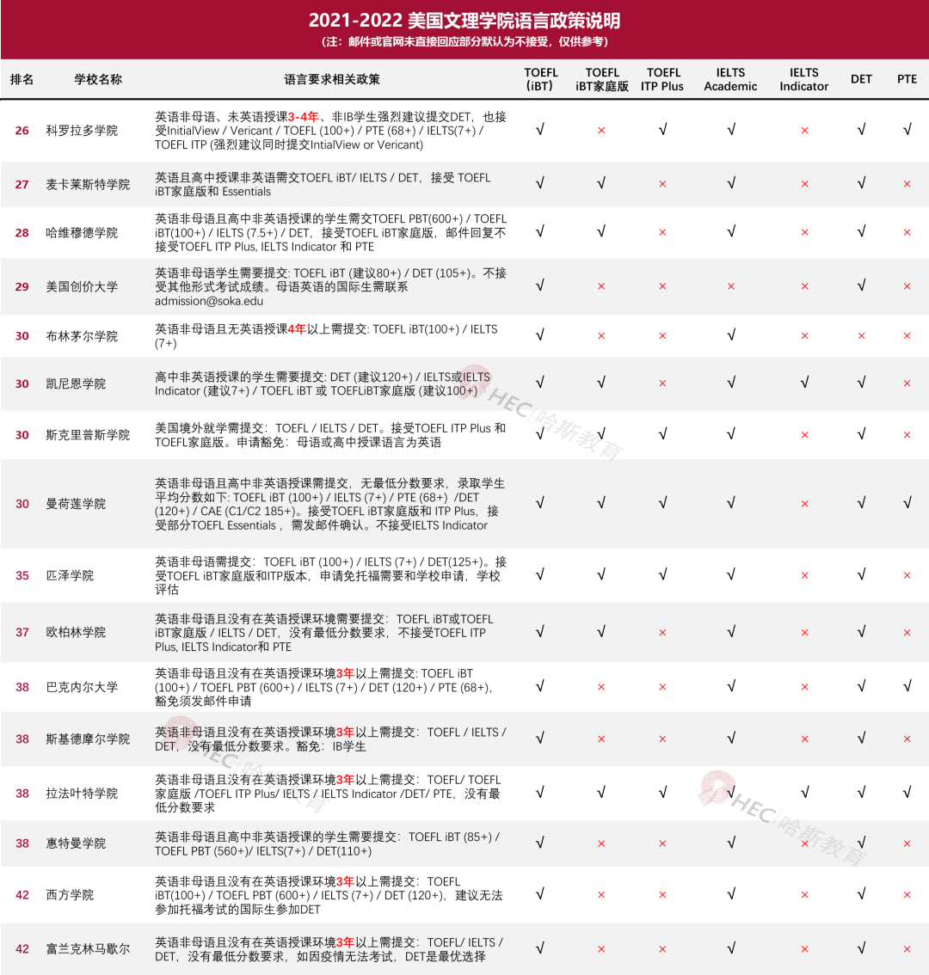The image size is (929, 975).
Task: Click IELTS Indicator cross for 曼荷莲学院
Action: pos(804,504)
